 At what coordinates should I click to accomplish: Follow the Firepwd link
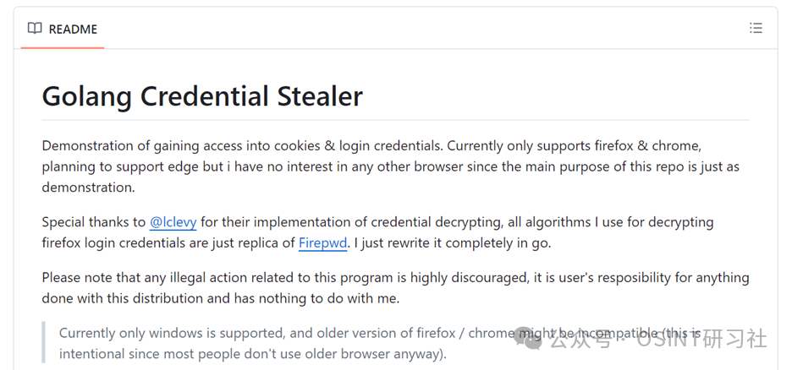click(x=322, y=243)
